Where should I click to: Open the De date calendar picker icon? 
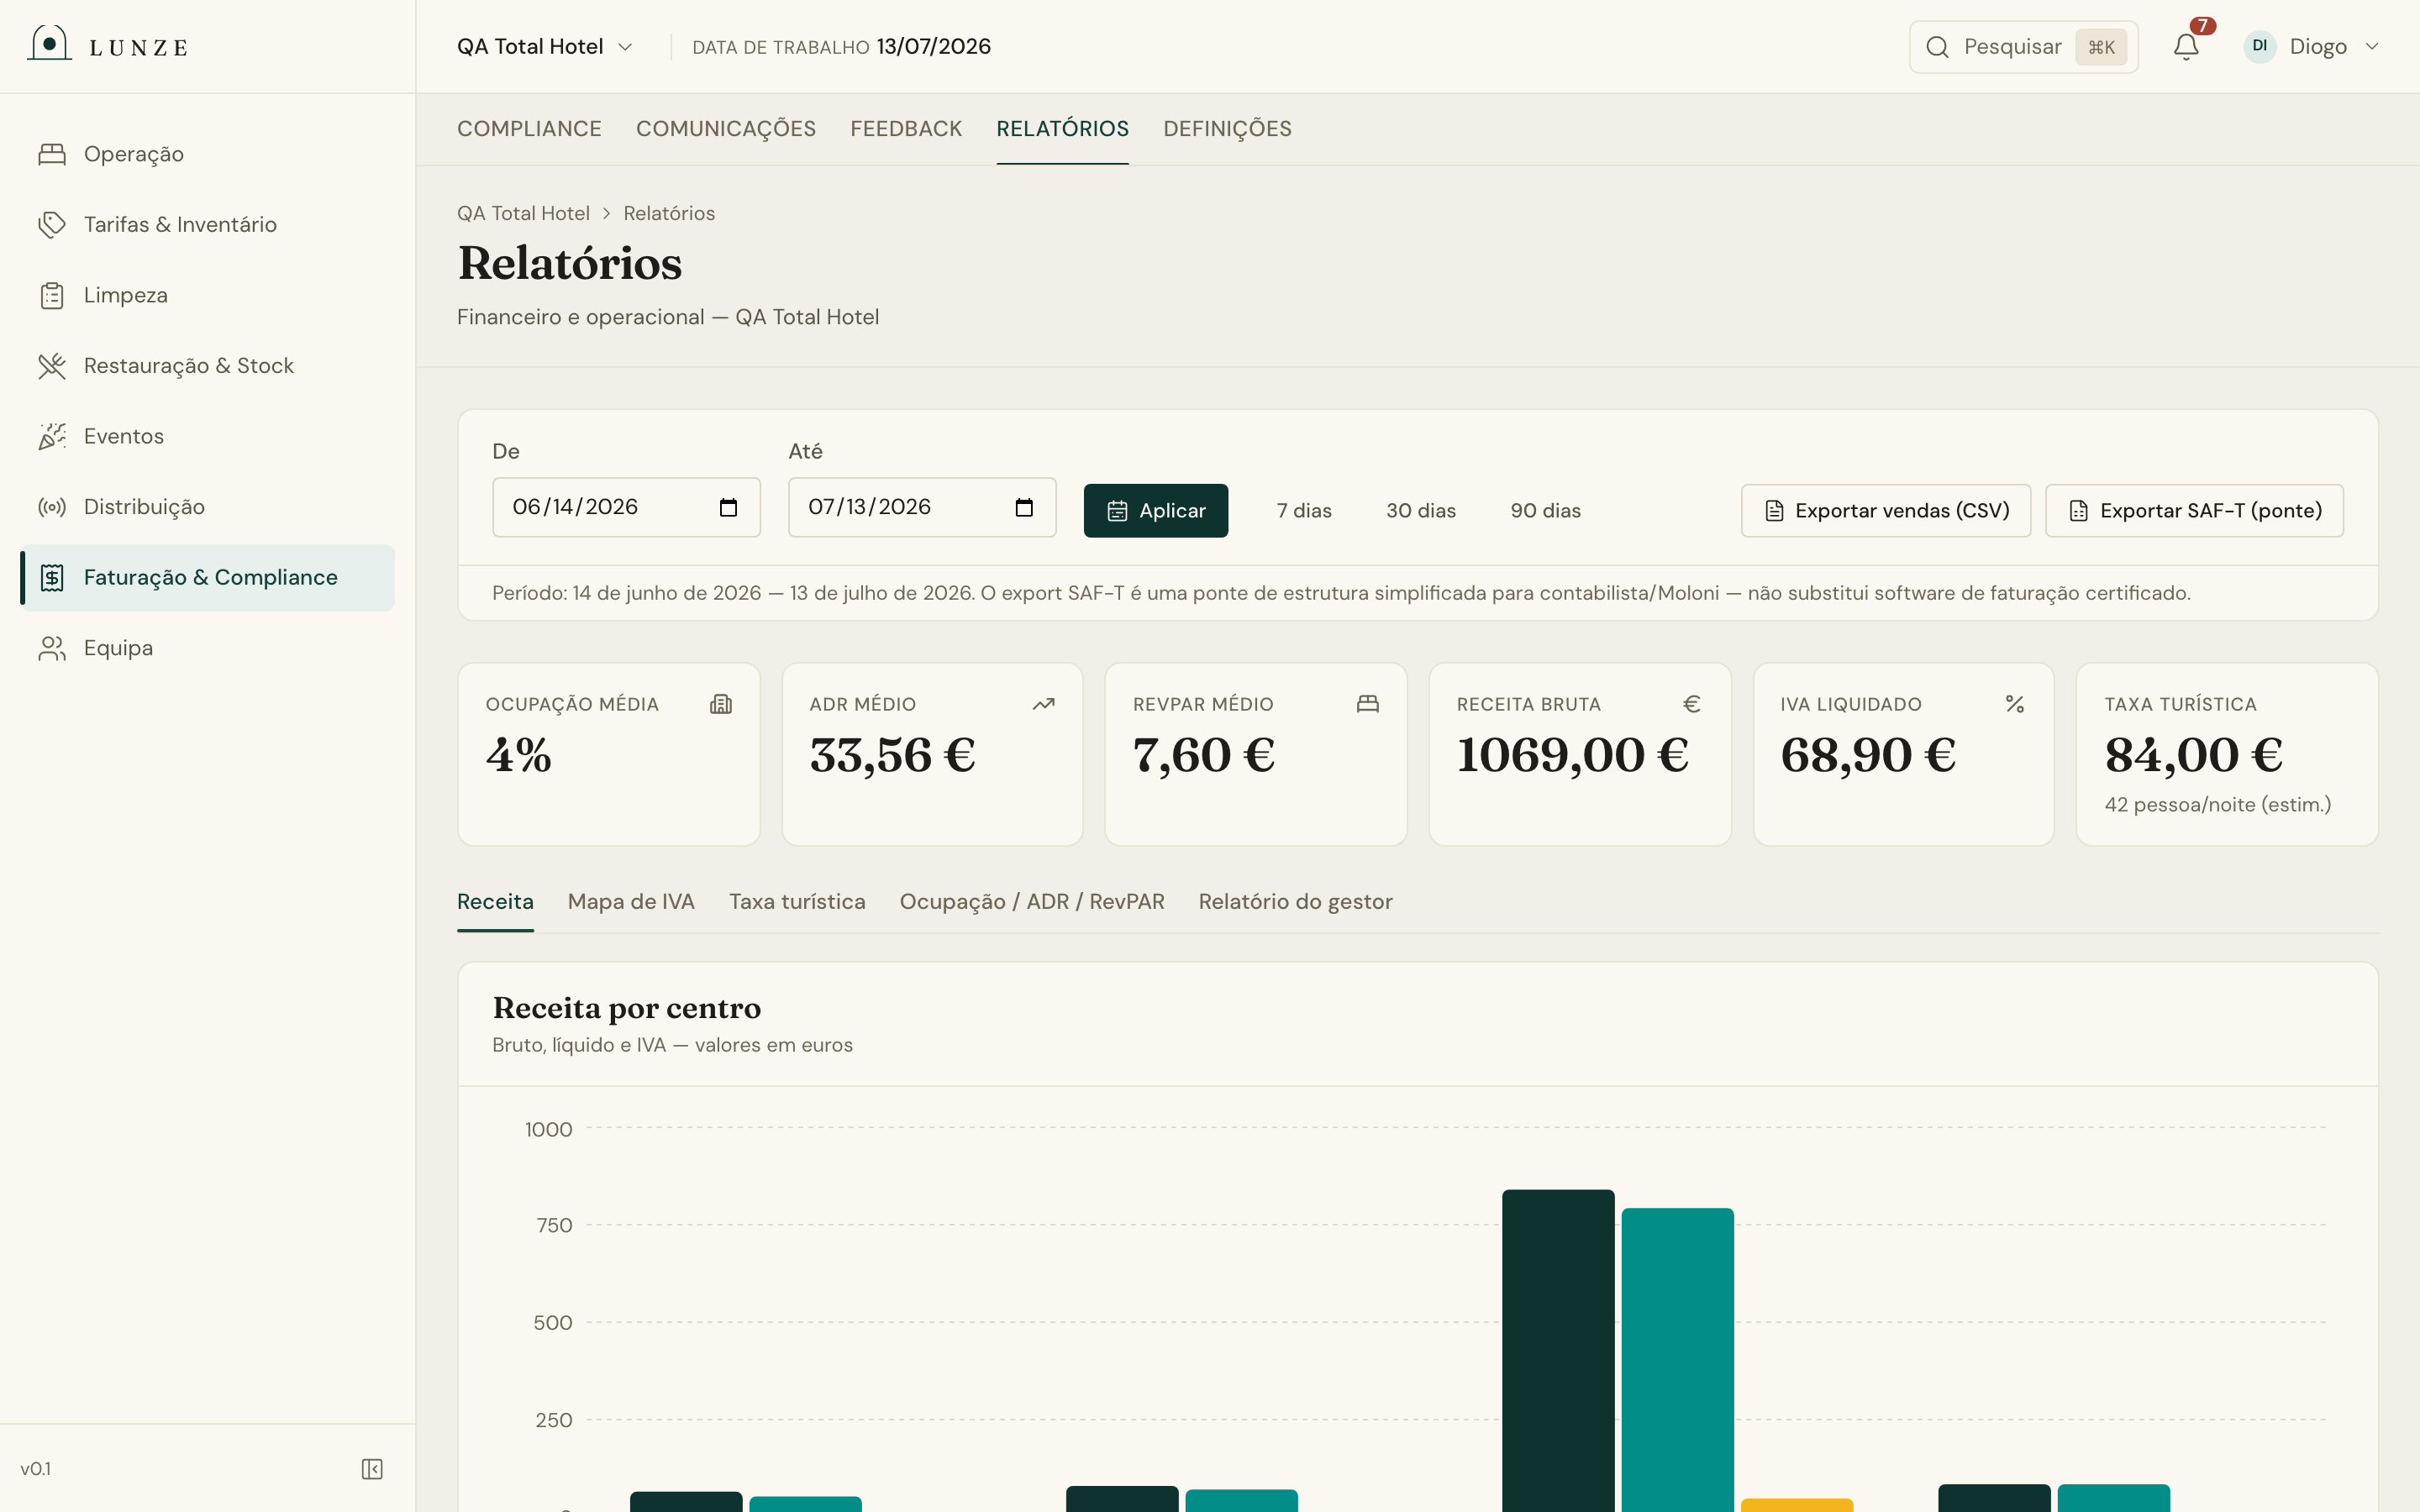point(728,507)
